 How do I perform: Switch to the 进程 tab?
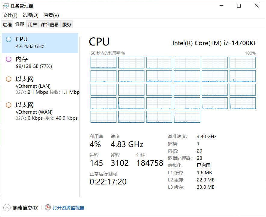click(7, 24)
